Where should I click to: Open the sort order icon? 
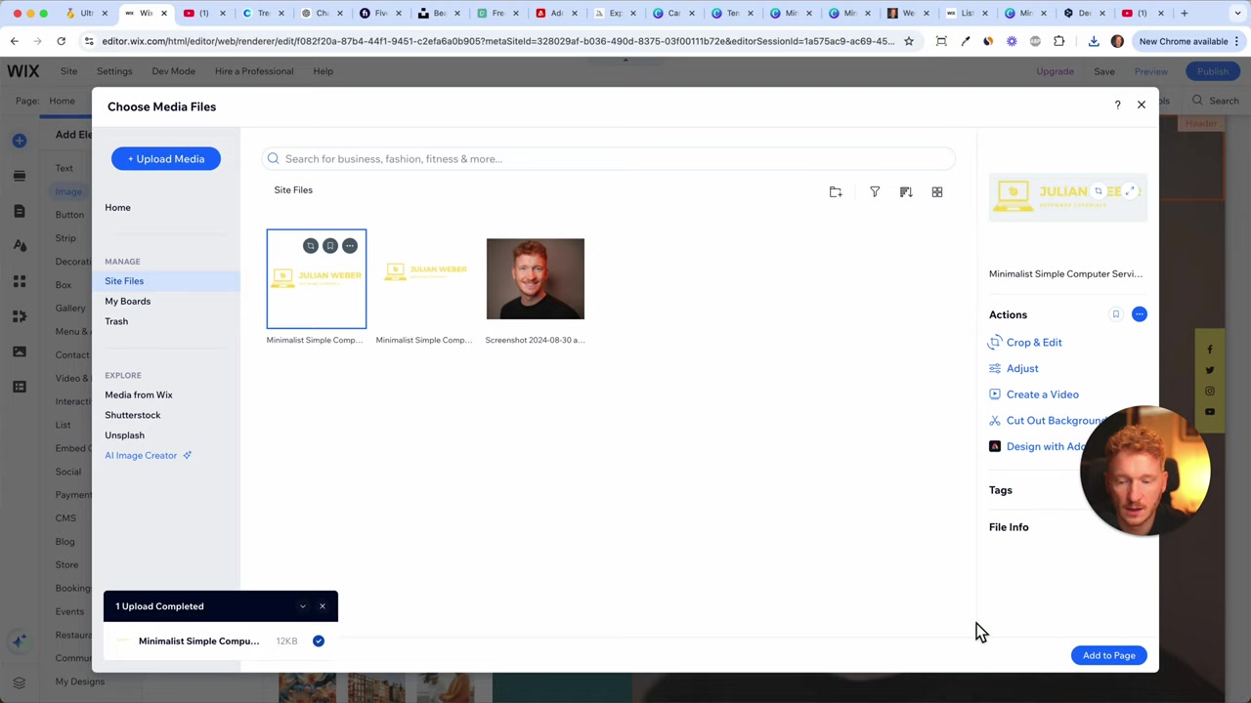click(x=906, y=192)
